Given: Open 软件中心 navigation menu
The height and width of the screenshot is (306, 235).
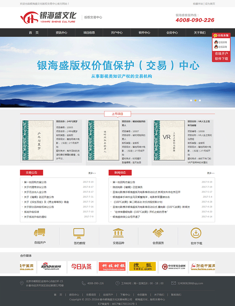Looking at the screenshot, I should tap(144, 33).
